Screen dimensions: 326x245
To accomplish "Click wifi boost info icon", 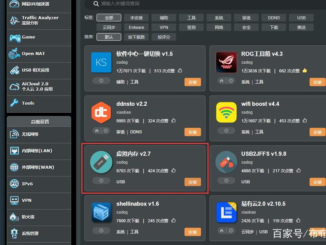I will pyautogui.click(x=226, y=131).
